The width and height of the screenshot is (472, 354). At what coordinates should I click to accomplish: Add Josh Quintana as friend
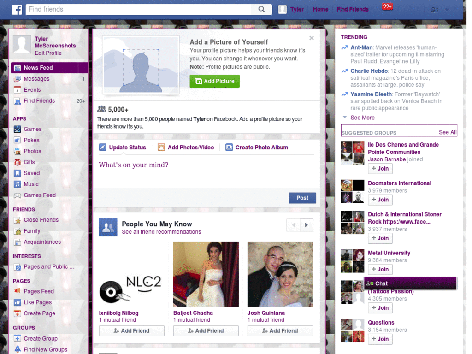[x=280, y=331]
